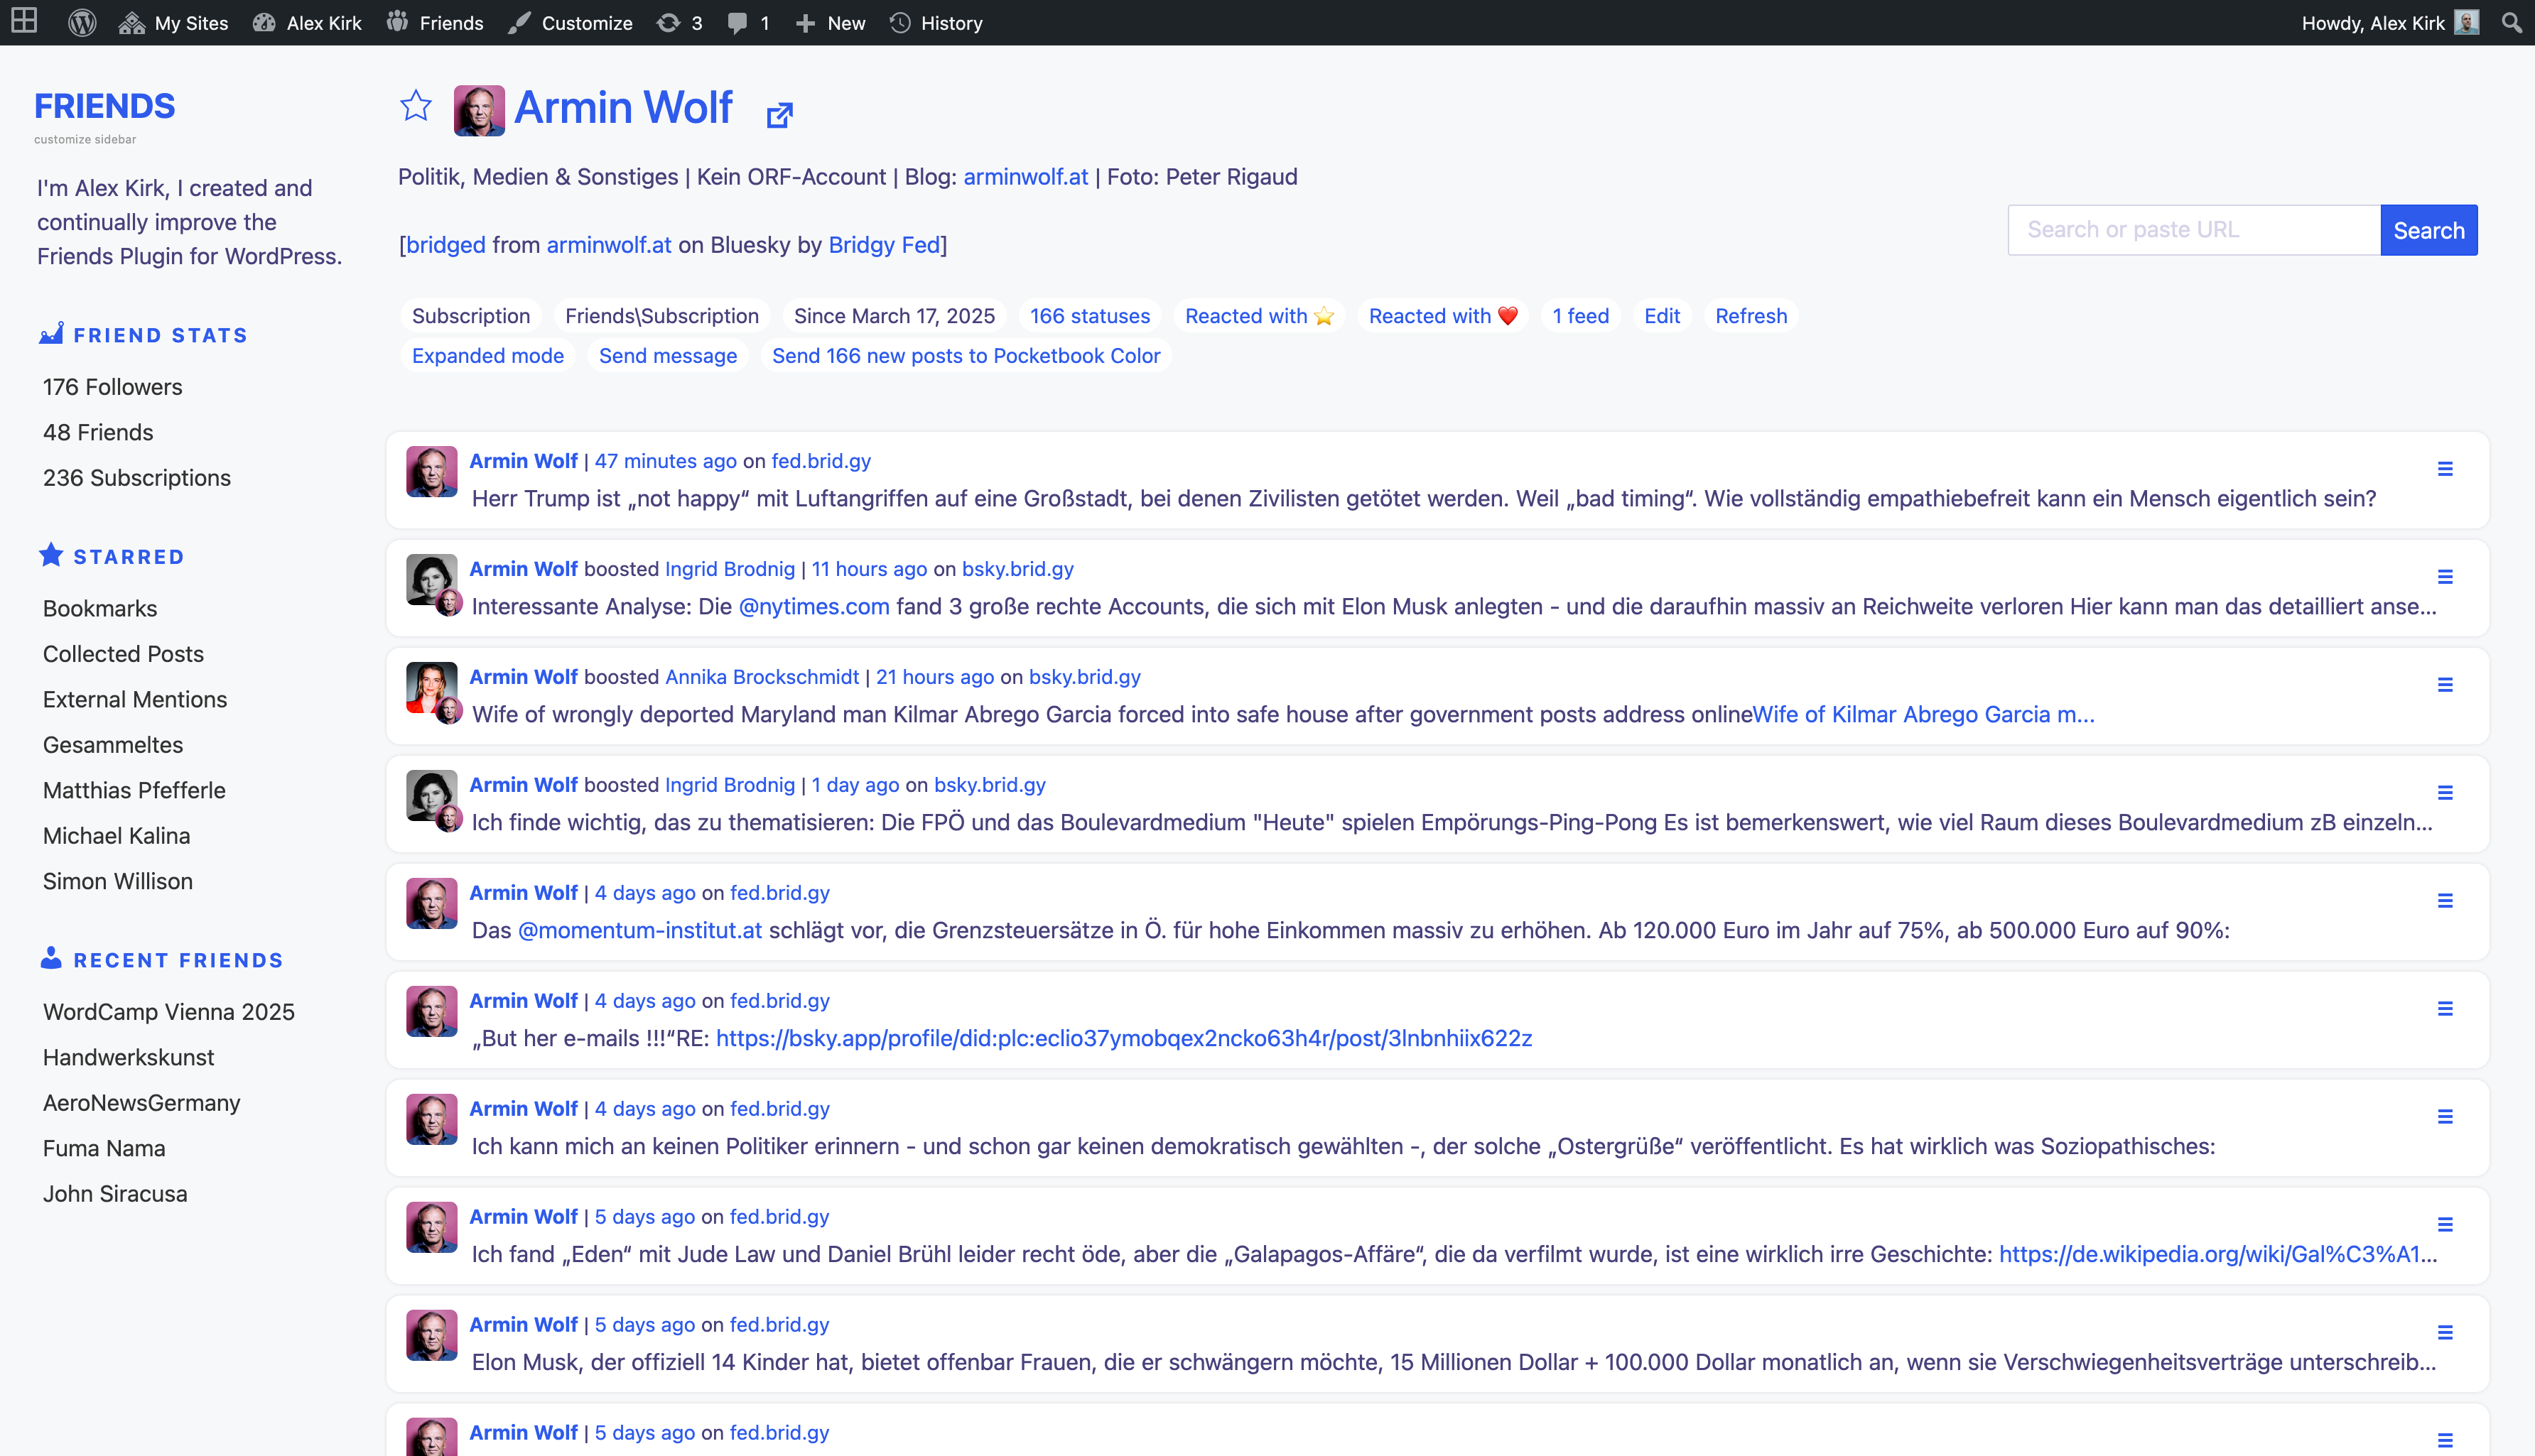Click the Starred section star icon
2535x1456 pixels.
pos(51,555)
